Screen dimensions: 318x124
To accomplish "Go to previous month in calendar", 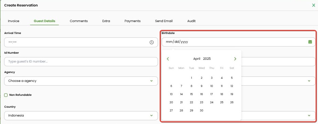I will (168, 59).
